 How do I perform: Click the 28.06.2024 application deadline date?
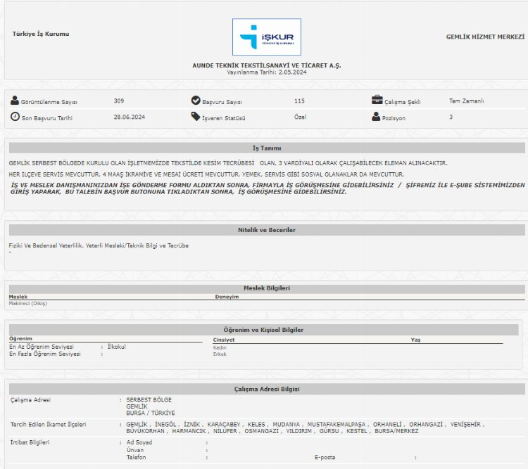click(x=129, y=117)
